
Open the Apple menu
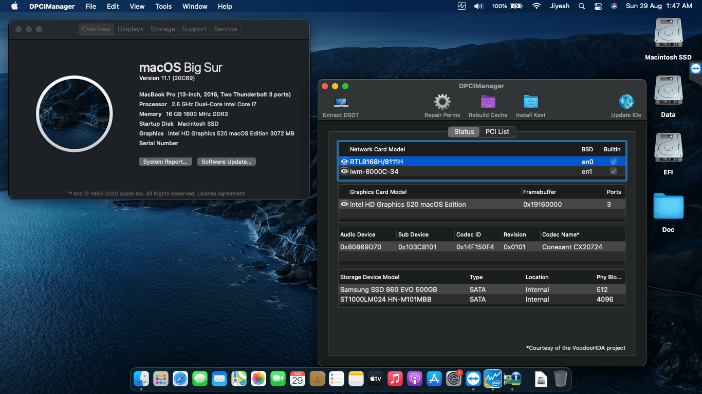coord(14,6)
